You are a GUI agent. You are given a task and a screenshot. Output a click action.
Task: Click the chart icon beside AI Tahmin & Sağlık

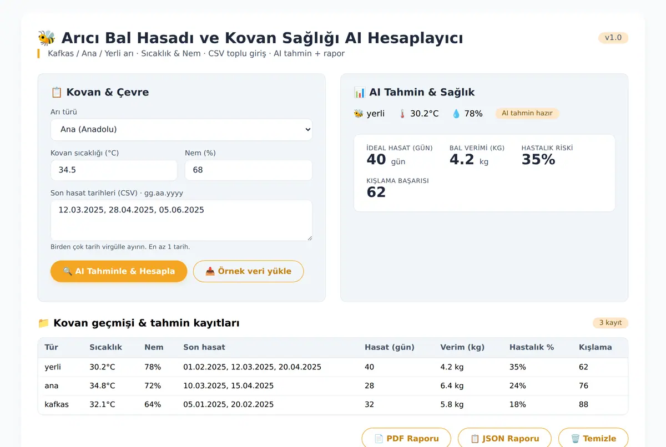[x=359, y=92]
